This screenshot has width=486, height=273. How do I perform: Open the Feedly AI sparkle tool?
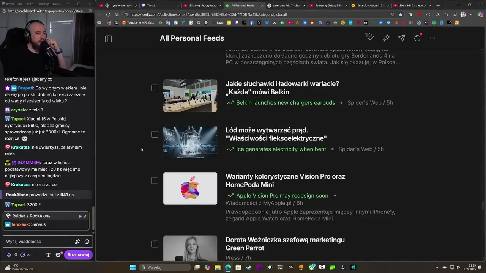[x=387, y=38]
